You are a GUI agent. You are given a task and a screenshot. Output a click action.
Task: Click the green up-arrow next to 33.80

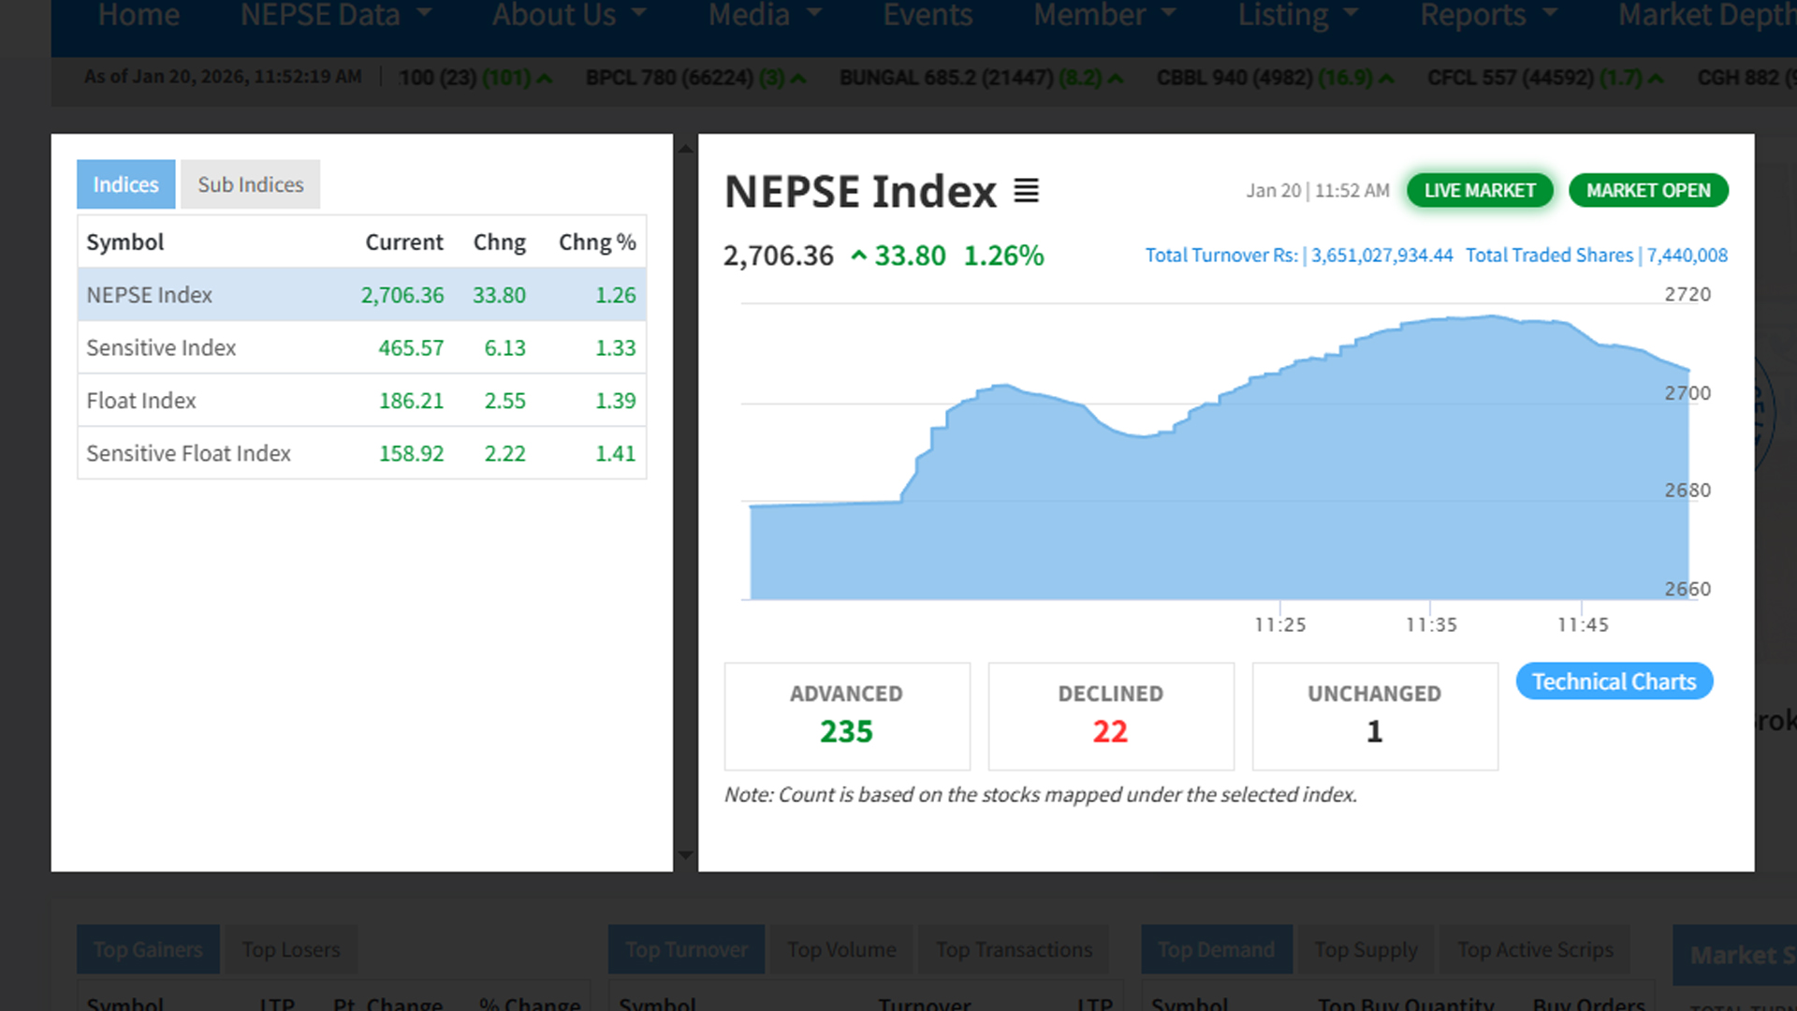click(x=858, y=256)
